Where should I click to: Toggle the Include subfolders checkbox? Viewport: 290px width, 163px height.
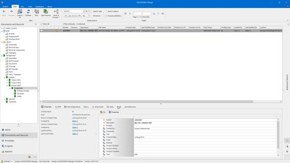click(x=106, y=16)
